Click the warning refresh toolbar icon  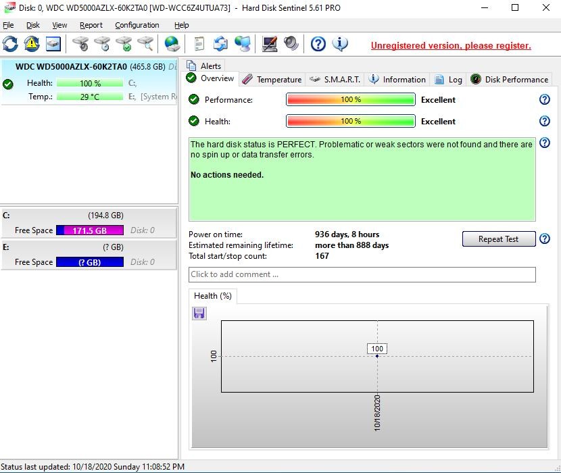click(32, 44)
